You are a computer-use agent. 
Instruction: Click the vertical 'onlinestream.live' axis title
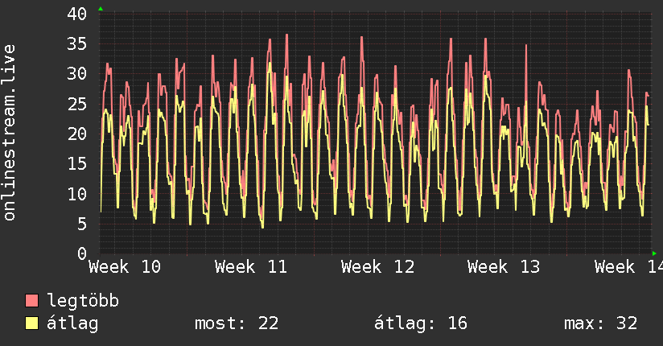coord(9,133)
